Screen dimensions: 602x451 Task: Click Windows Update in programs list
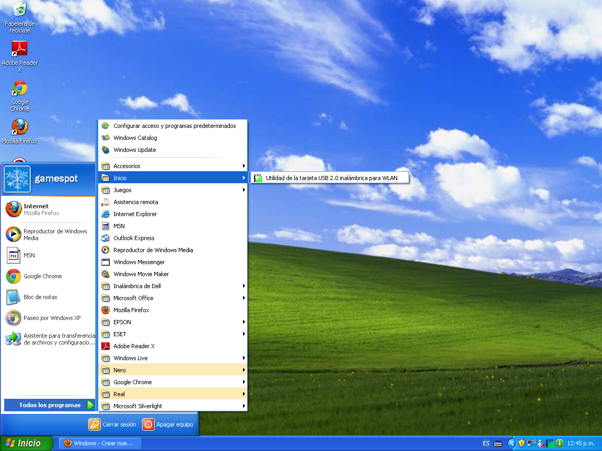coord(134,150)
